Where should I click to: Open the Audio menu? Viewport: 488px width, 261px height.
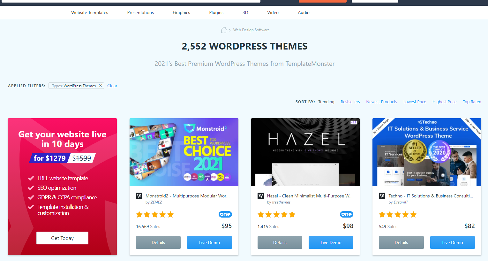point(304,12)
